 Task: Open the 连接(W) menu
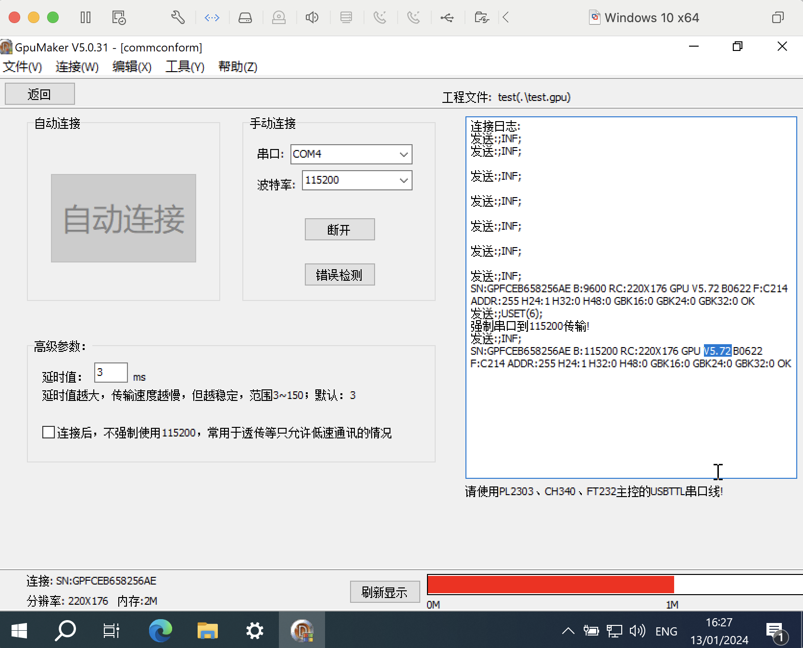pyautogui.click(x=77, y=66)
